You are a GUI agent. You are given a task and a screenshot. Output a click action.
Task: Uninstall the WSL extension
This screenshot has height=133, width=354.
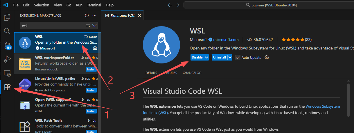219,57
